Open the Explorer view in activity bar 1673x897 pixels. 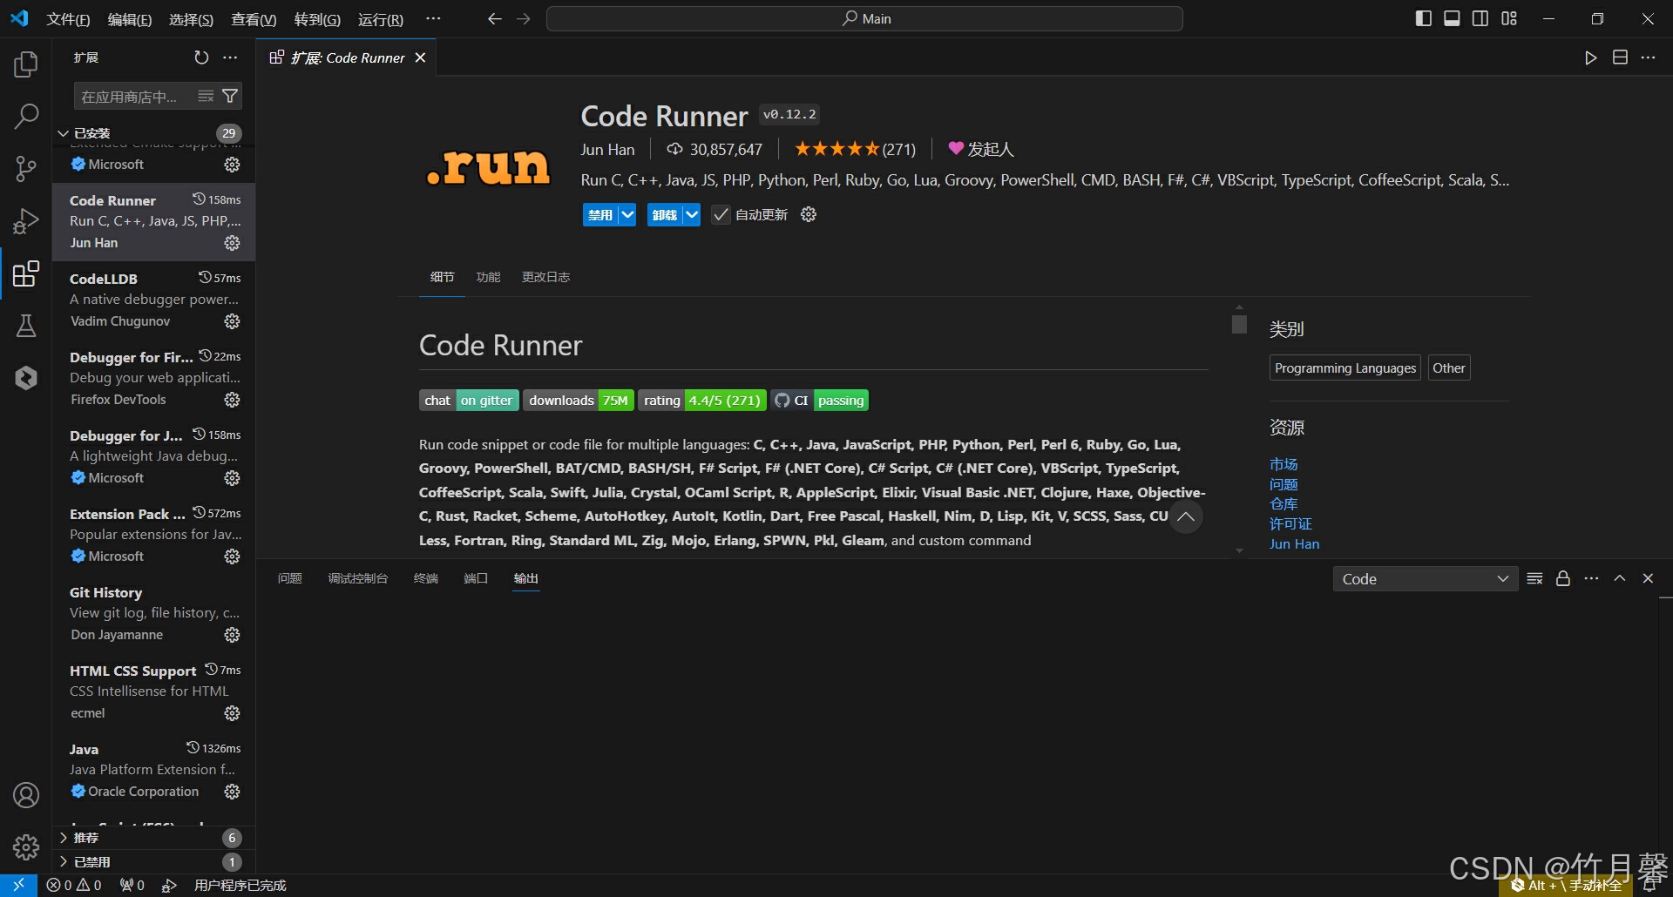pos(26,64)
